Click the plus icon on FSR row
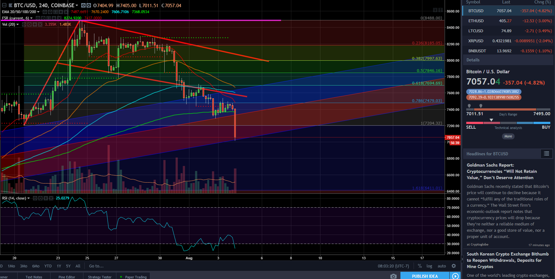The image size is (555, 279). click(x=54, y=18)
